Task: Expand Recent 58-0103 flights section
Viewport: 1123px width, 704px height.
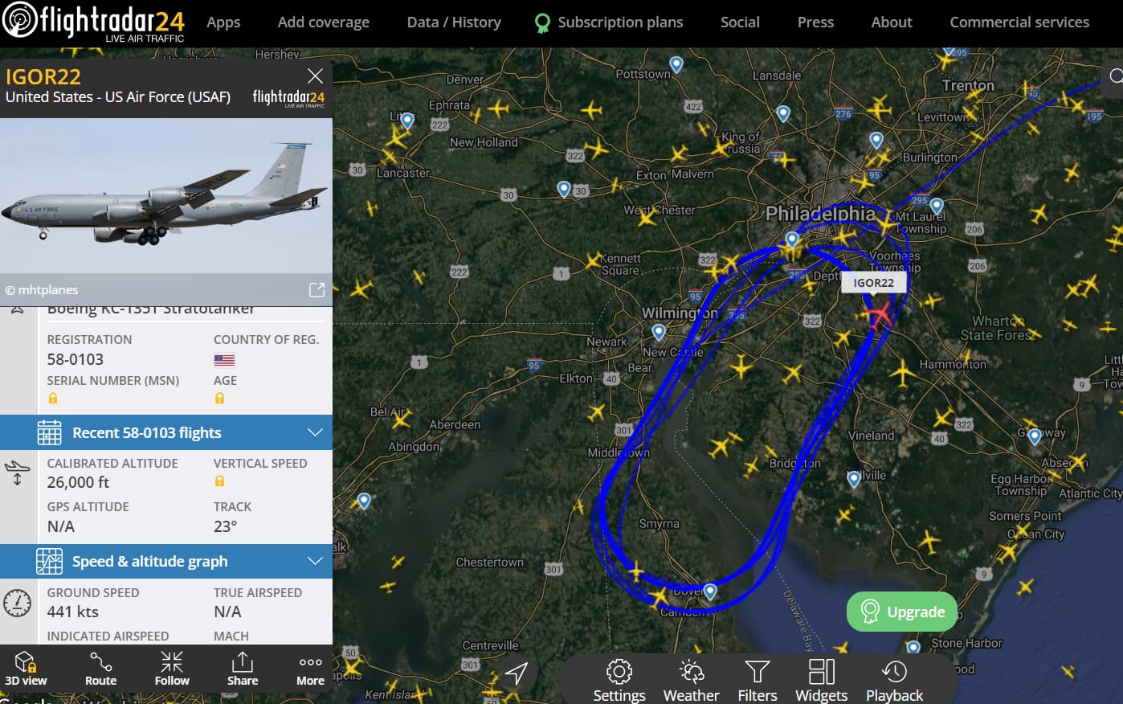Action: [166, 432]
